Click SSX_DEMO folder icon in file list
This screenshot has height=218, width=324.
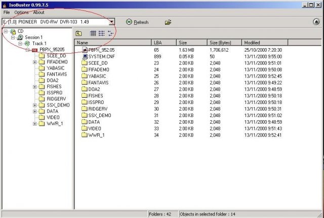pos(85,115)
